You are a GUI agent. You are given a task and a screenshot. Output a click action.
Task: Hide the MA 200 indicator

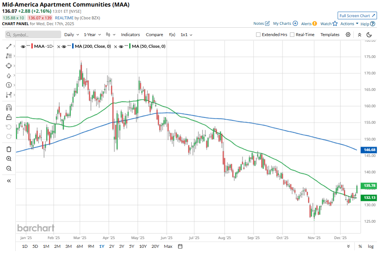point(64,46)
